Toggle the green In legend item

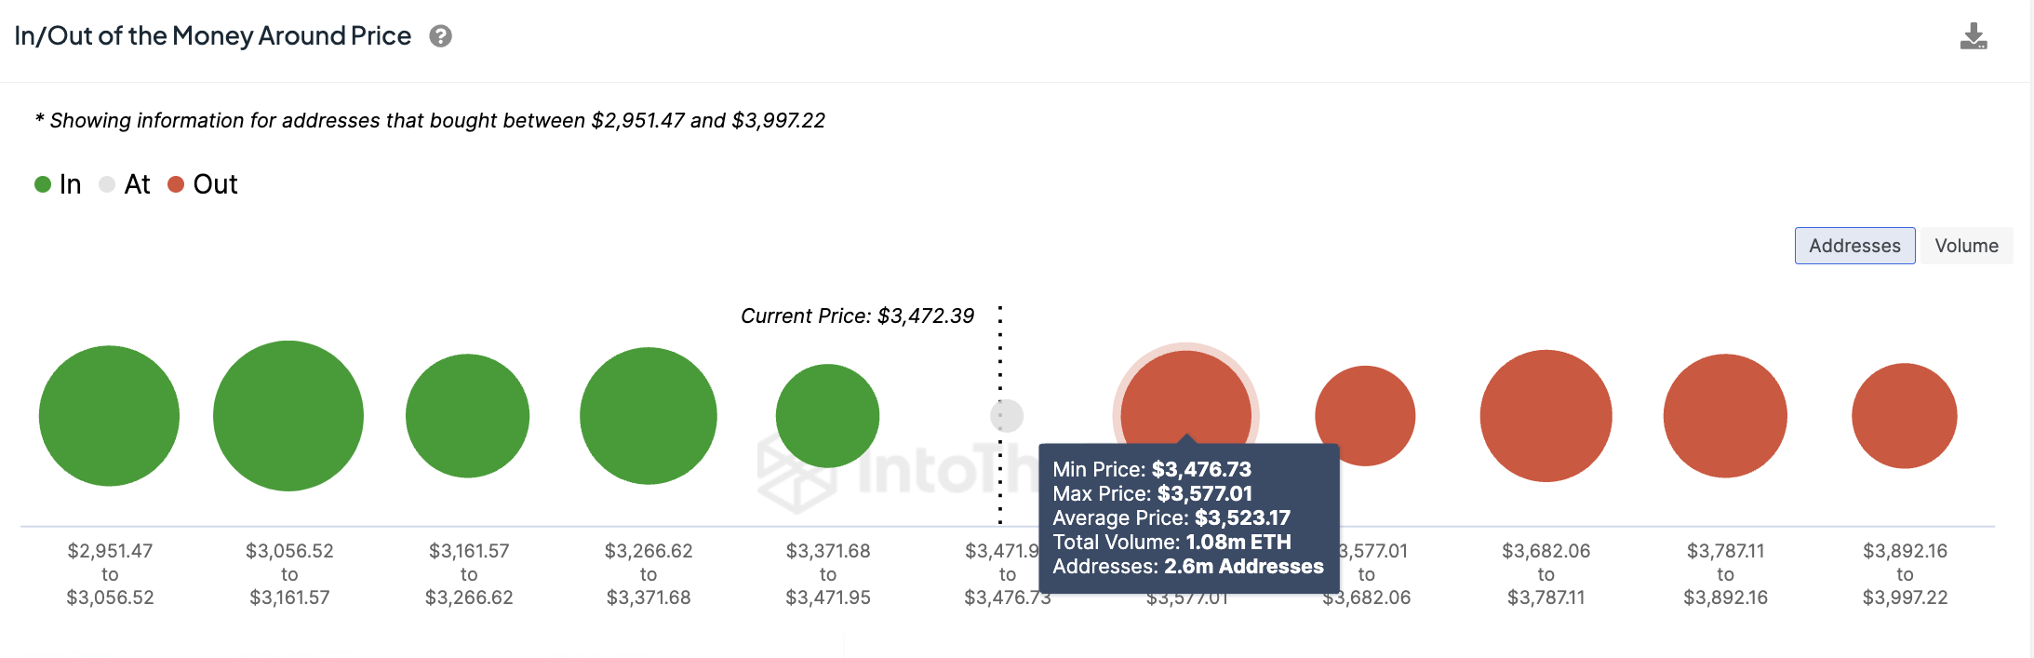[x=58, y=184]
